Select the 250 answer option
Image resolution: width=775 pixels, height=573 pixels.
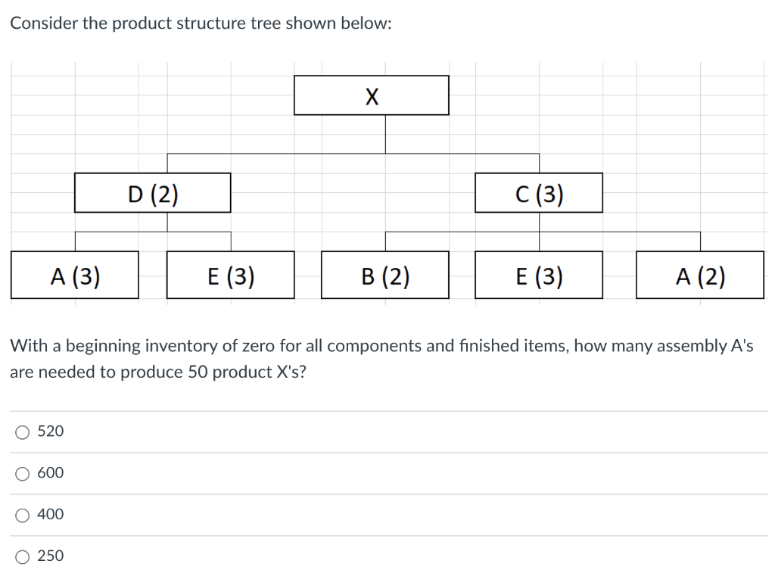[53, 556]
